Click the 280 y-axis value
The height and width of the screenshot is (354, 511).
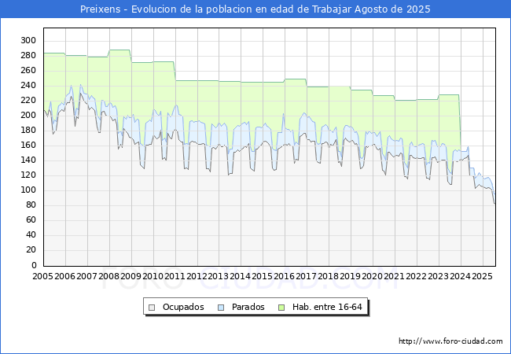(28, 55)
